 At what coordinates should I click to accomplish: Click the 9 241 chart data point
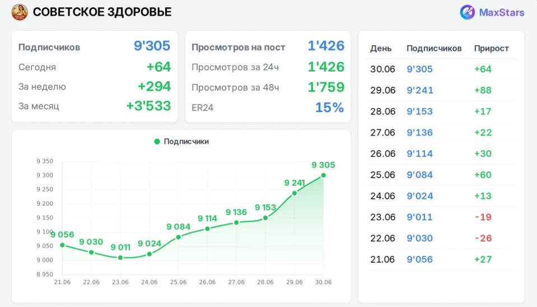click(295, 193)
